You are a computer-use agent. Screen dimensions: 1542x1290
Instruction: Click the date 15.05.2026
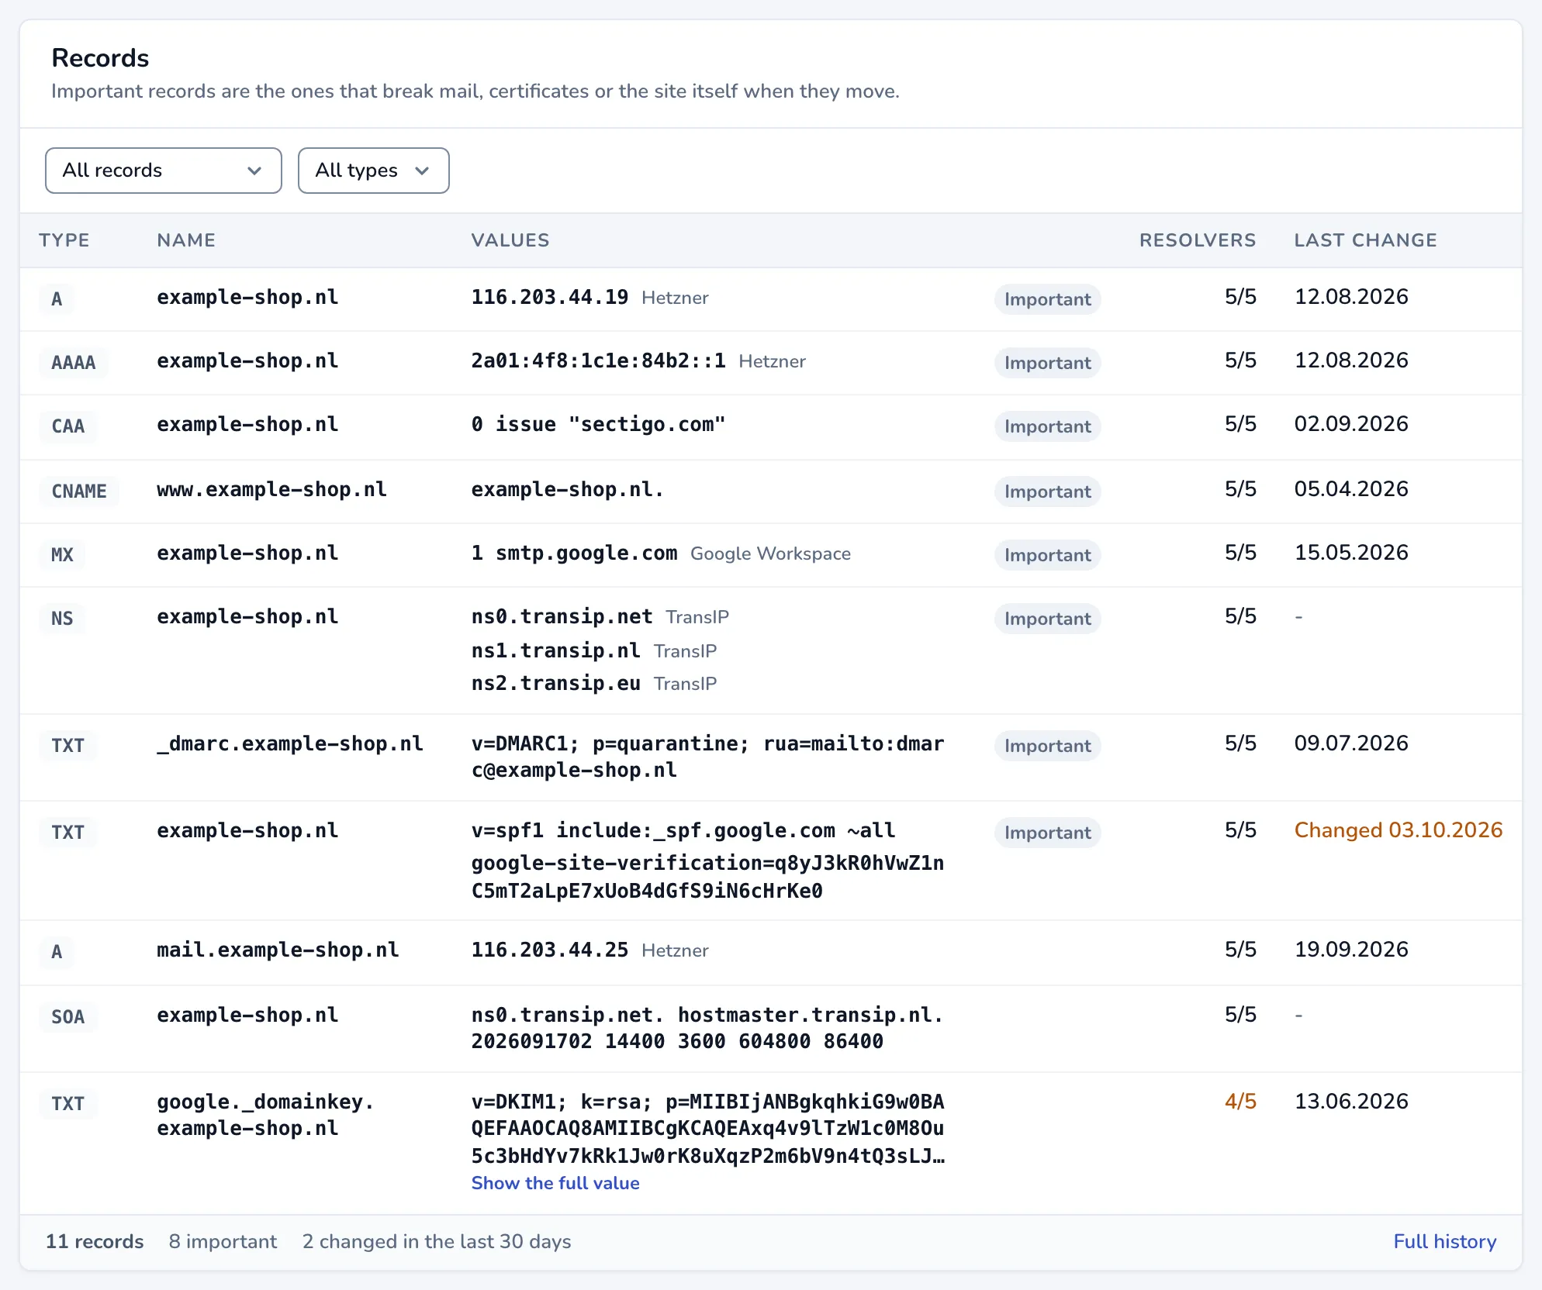(1351, 553)
